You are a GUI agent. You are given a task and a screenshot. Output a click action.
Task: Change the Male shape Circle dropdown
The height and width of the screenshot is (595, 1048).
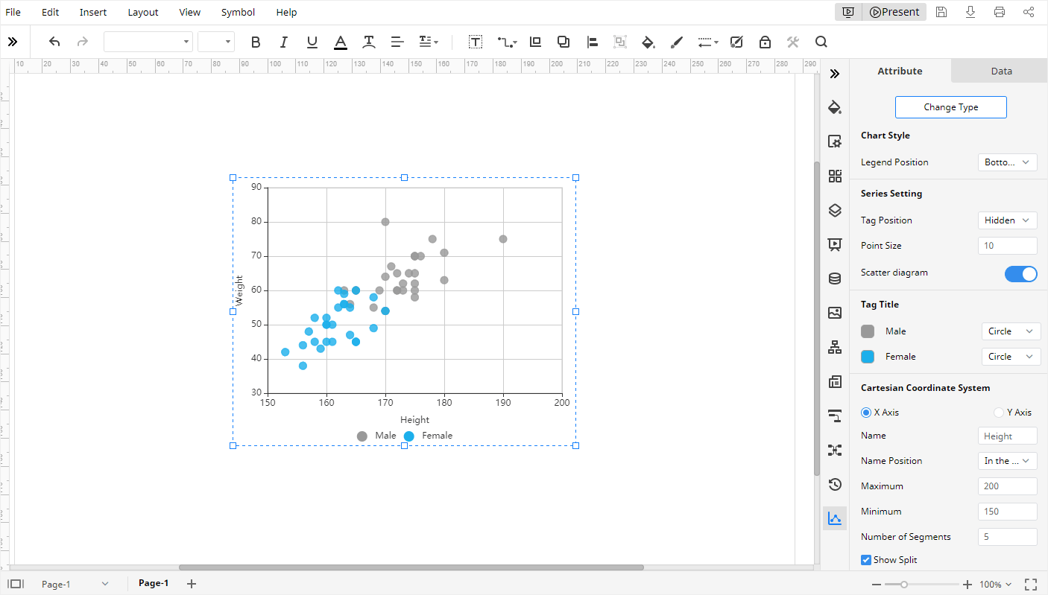1011,331
